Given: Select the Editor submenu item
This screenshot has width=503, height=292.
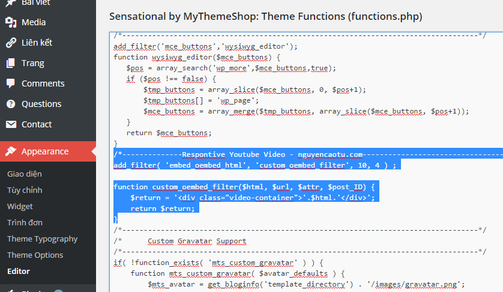Looking at the screenshot, I should pos(18,272).
